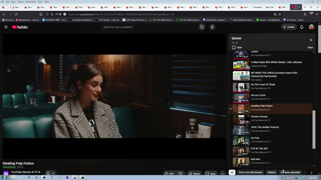Open tracking protection shield panel
This screenshot has width=321, height=180.
47,14
